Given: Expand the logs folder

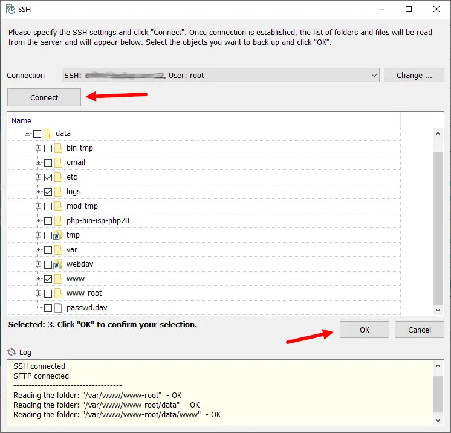Looking at the screenshot, I should [x=38, y=191].
